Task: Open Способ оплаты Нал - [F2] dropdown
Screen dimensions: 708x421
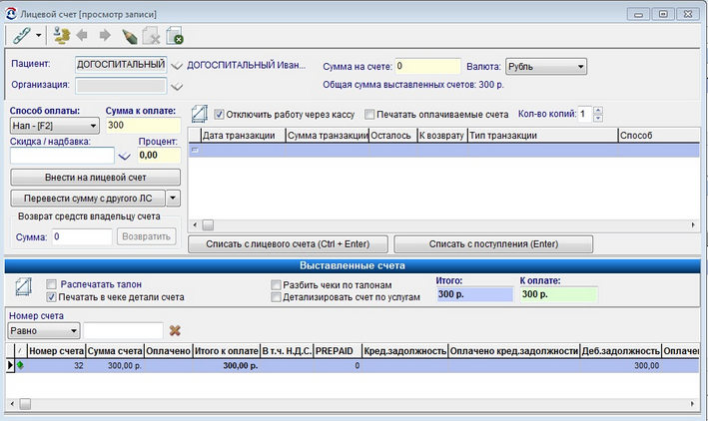Action: tap(54, 126)
